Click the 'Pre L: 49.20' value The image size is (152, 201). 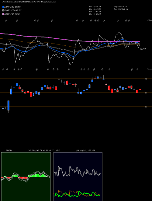click(95, 12)
